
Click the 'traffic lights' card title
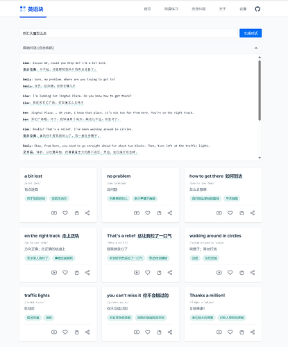37,296
